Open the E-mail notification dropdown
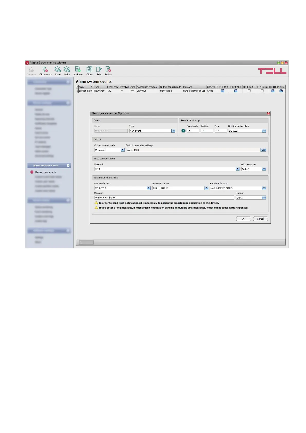This screenshot has height=433, width=306. [264, 188]
